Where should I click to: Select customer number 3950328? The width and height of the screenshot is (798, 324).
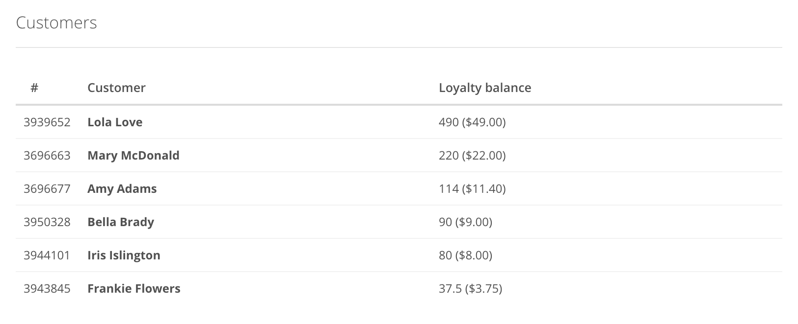pos(47,222)
